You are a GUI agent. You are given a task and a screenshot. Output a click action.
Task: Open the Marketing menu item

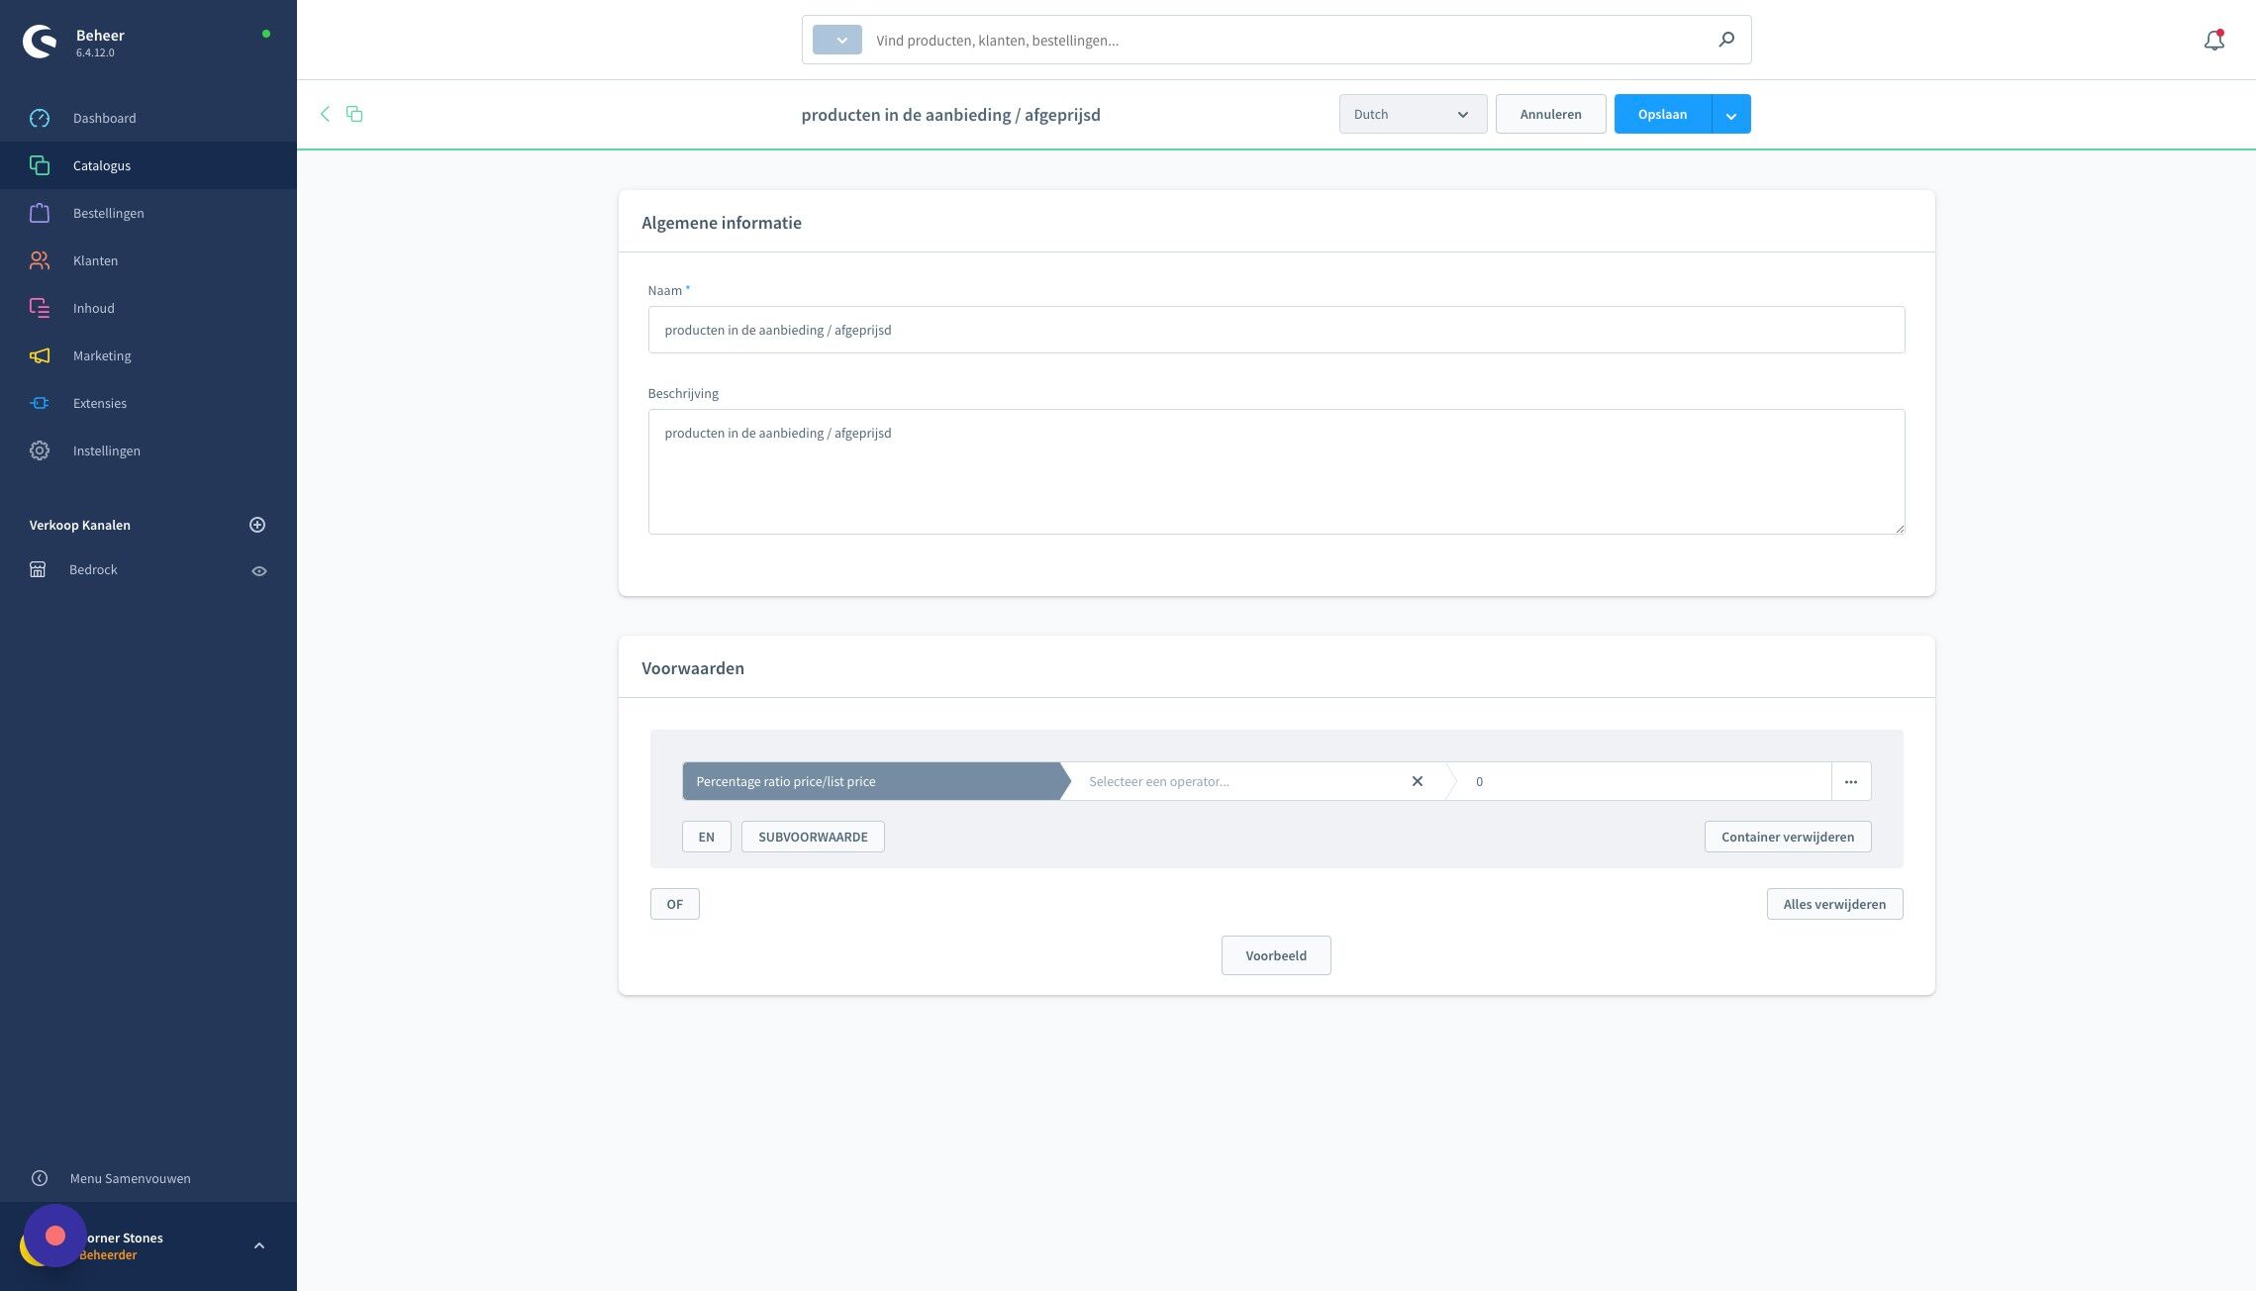pos(148,355)
